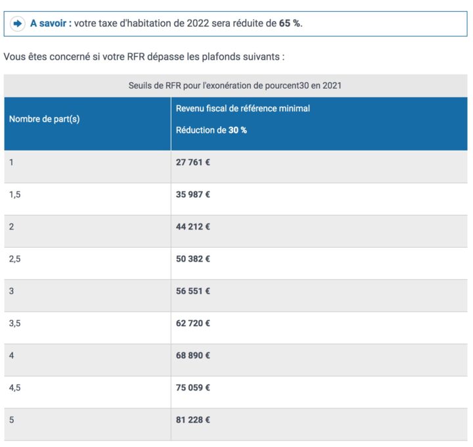This screenshot has height=447, width=473.
Task: Select the '4,5' parts row label
Action: [x=15, y=388]
